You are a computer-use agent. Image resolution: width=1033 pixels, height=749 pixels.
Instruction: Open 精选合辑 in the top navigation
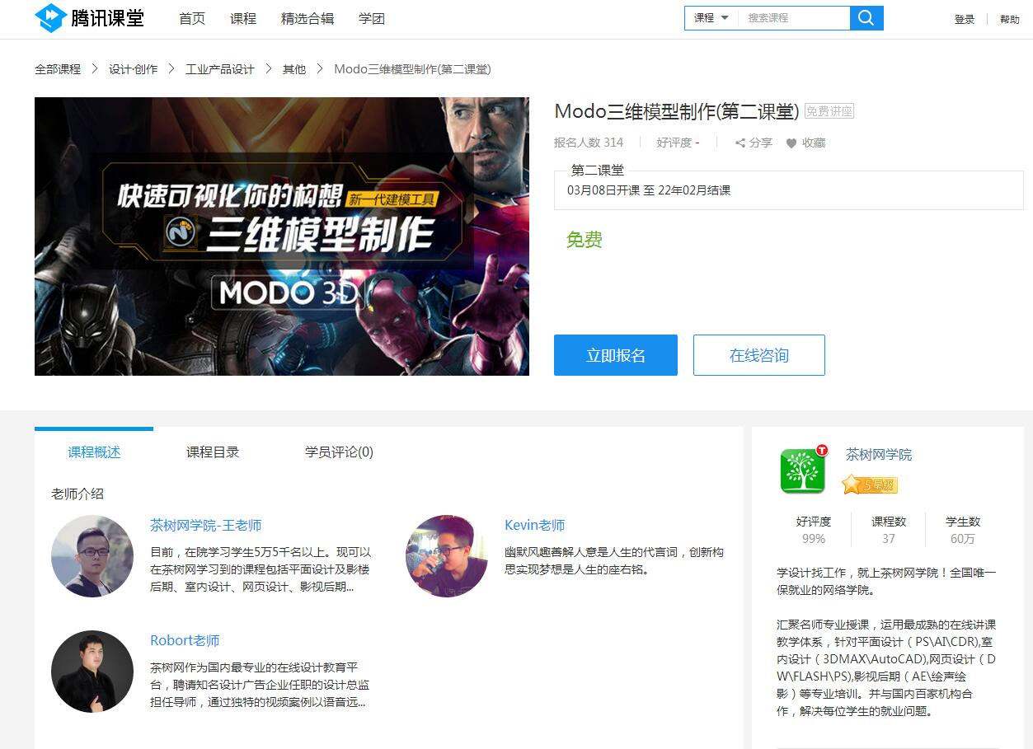[308, 19]
